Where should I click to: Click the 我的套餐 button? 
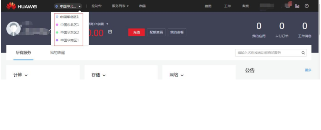pos(177,32)
